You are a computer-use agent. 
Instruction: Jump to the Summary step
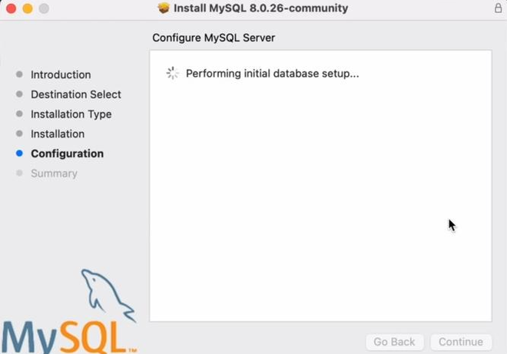click(x=54, y=174)
